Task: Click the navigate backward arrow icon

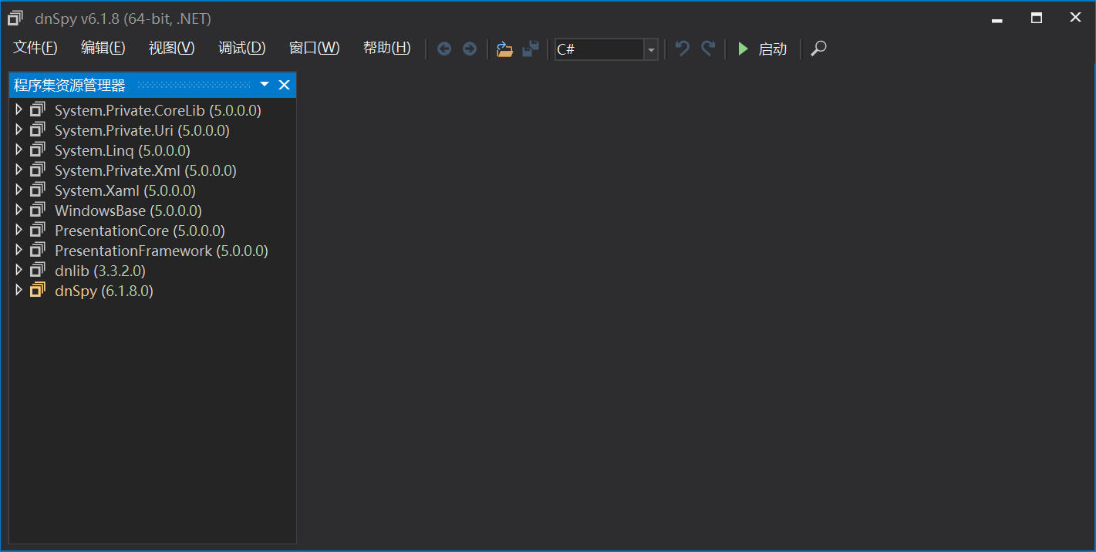Action: coord(444,49)
